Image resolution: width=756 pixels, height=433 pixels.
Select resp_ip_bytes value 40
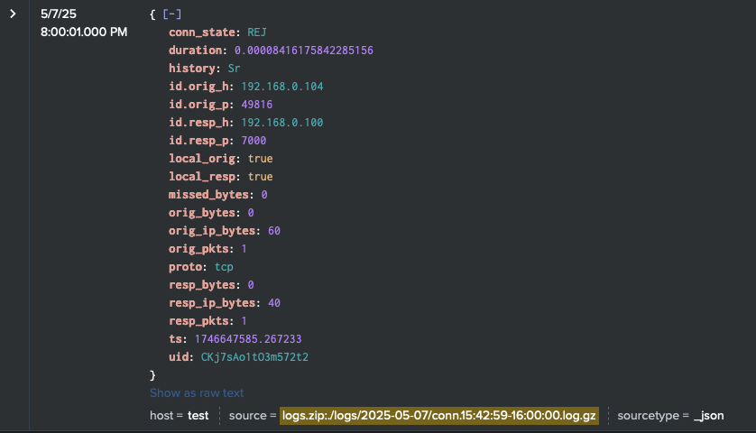pos(274,303)
